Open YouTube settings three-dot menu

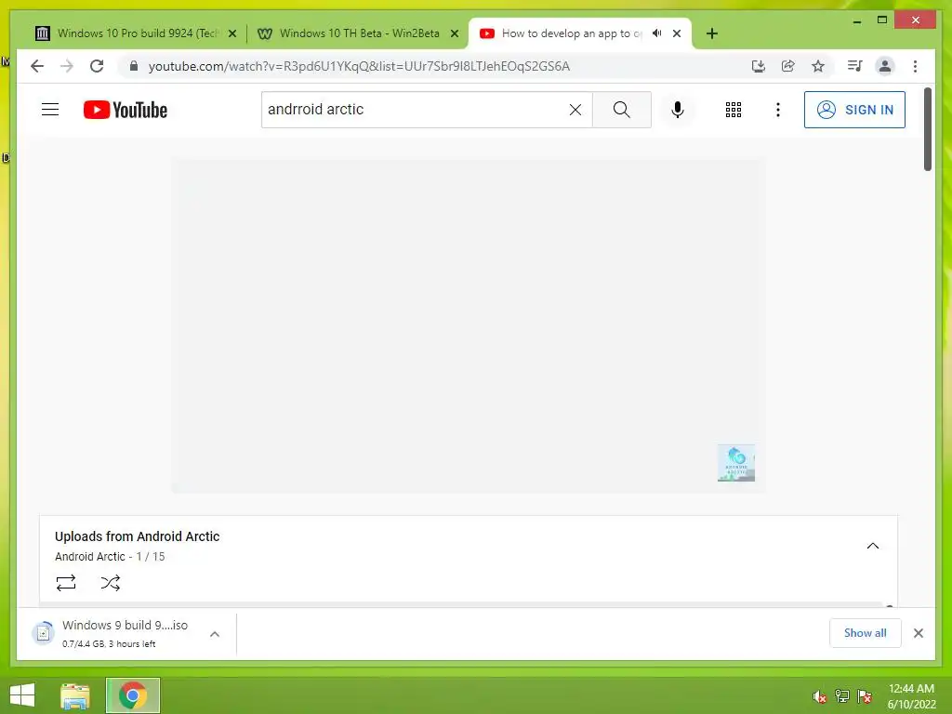pos(778,110)
